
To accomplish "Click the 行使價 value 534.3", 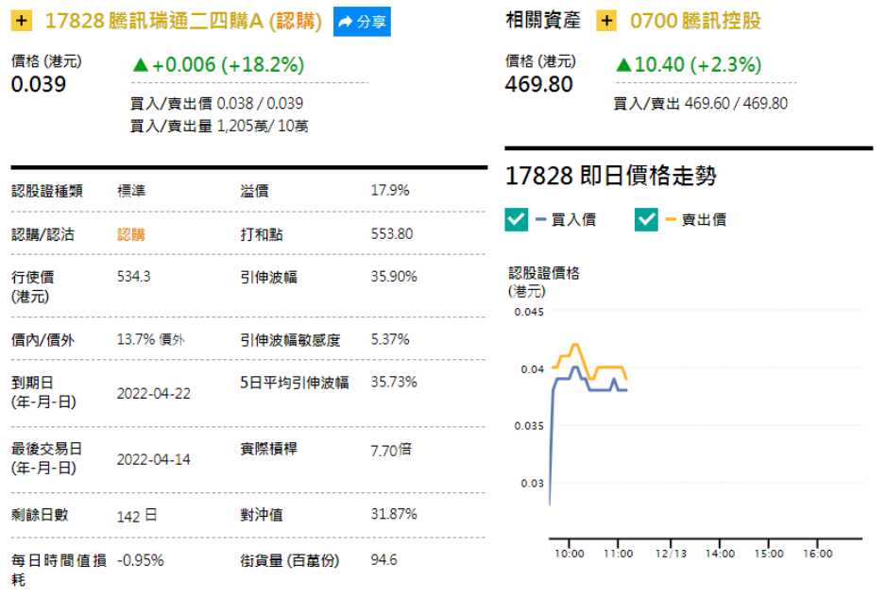I will pos(134,277).
